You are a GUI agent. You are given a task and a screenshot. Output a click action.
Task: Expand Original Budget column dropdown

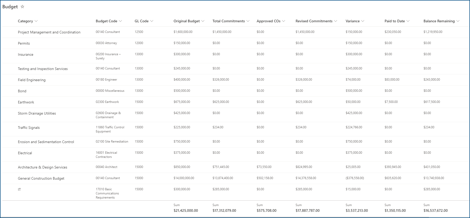203,21
